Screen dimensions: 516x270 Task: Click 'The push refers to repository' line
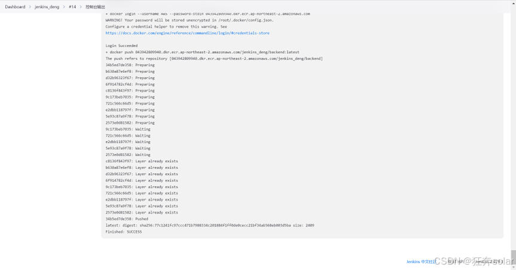pyautogui.click(x=214, y=59)
